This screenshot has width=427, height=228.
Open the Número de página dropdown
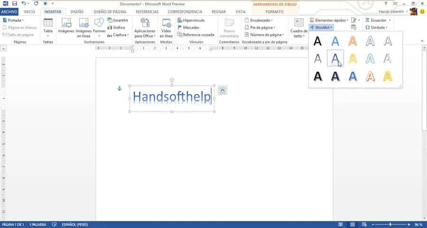point(264,35)
